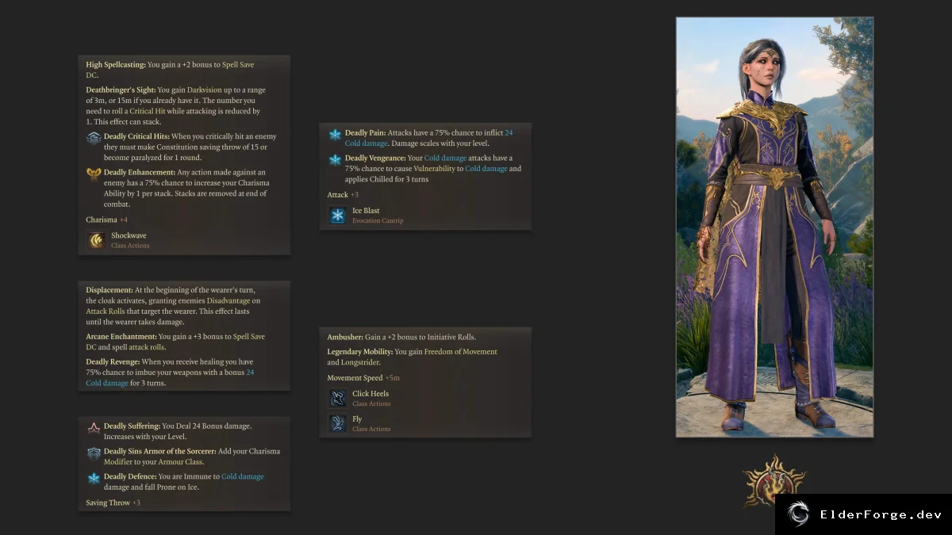Click the 'Click Heels' ability name
This screenshot has width=952, height=535.
[370, 393]
